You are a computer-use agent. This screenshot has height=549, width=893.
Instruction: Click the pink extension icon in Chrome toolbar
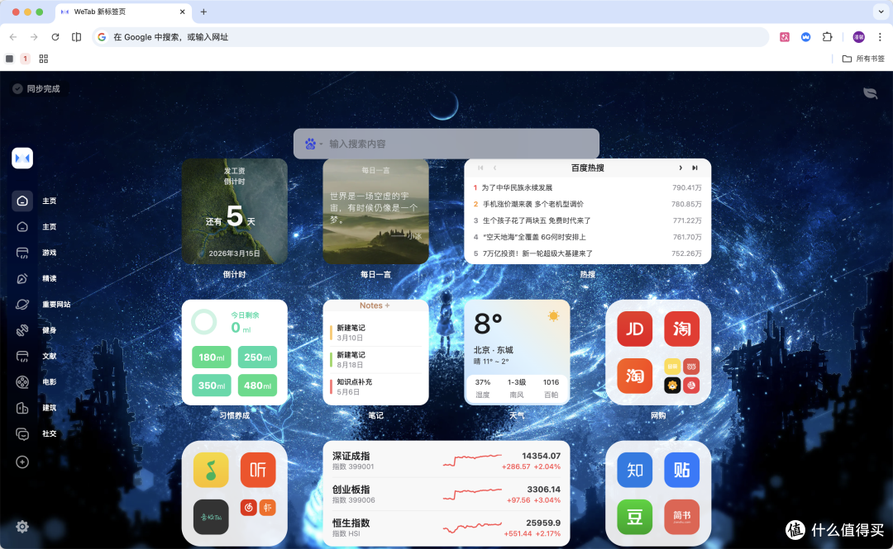point(784,37)
